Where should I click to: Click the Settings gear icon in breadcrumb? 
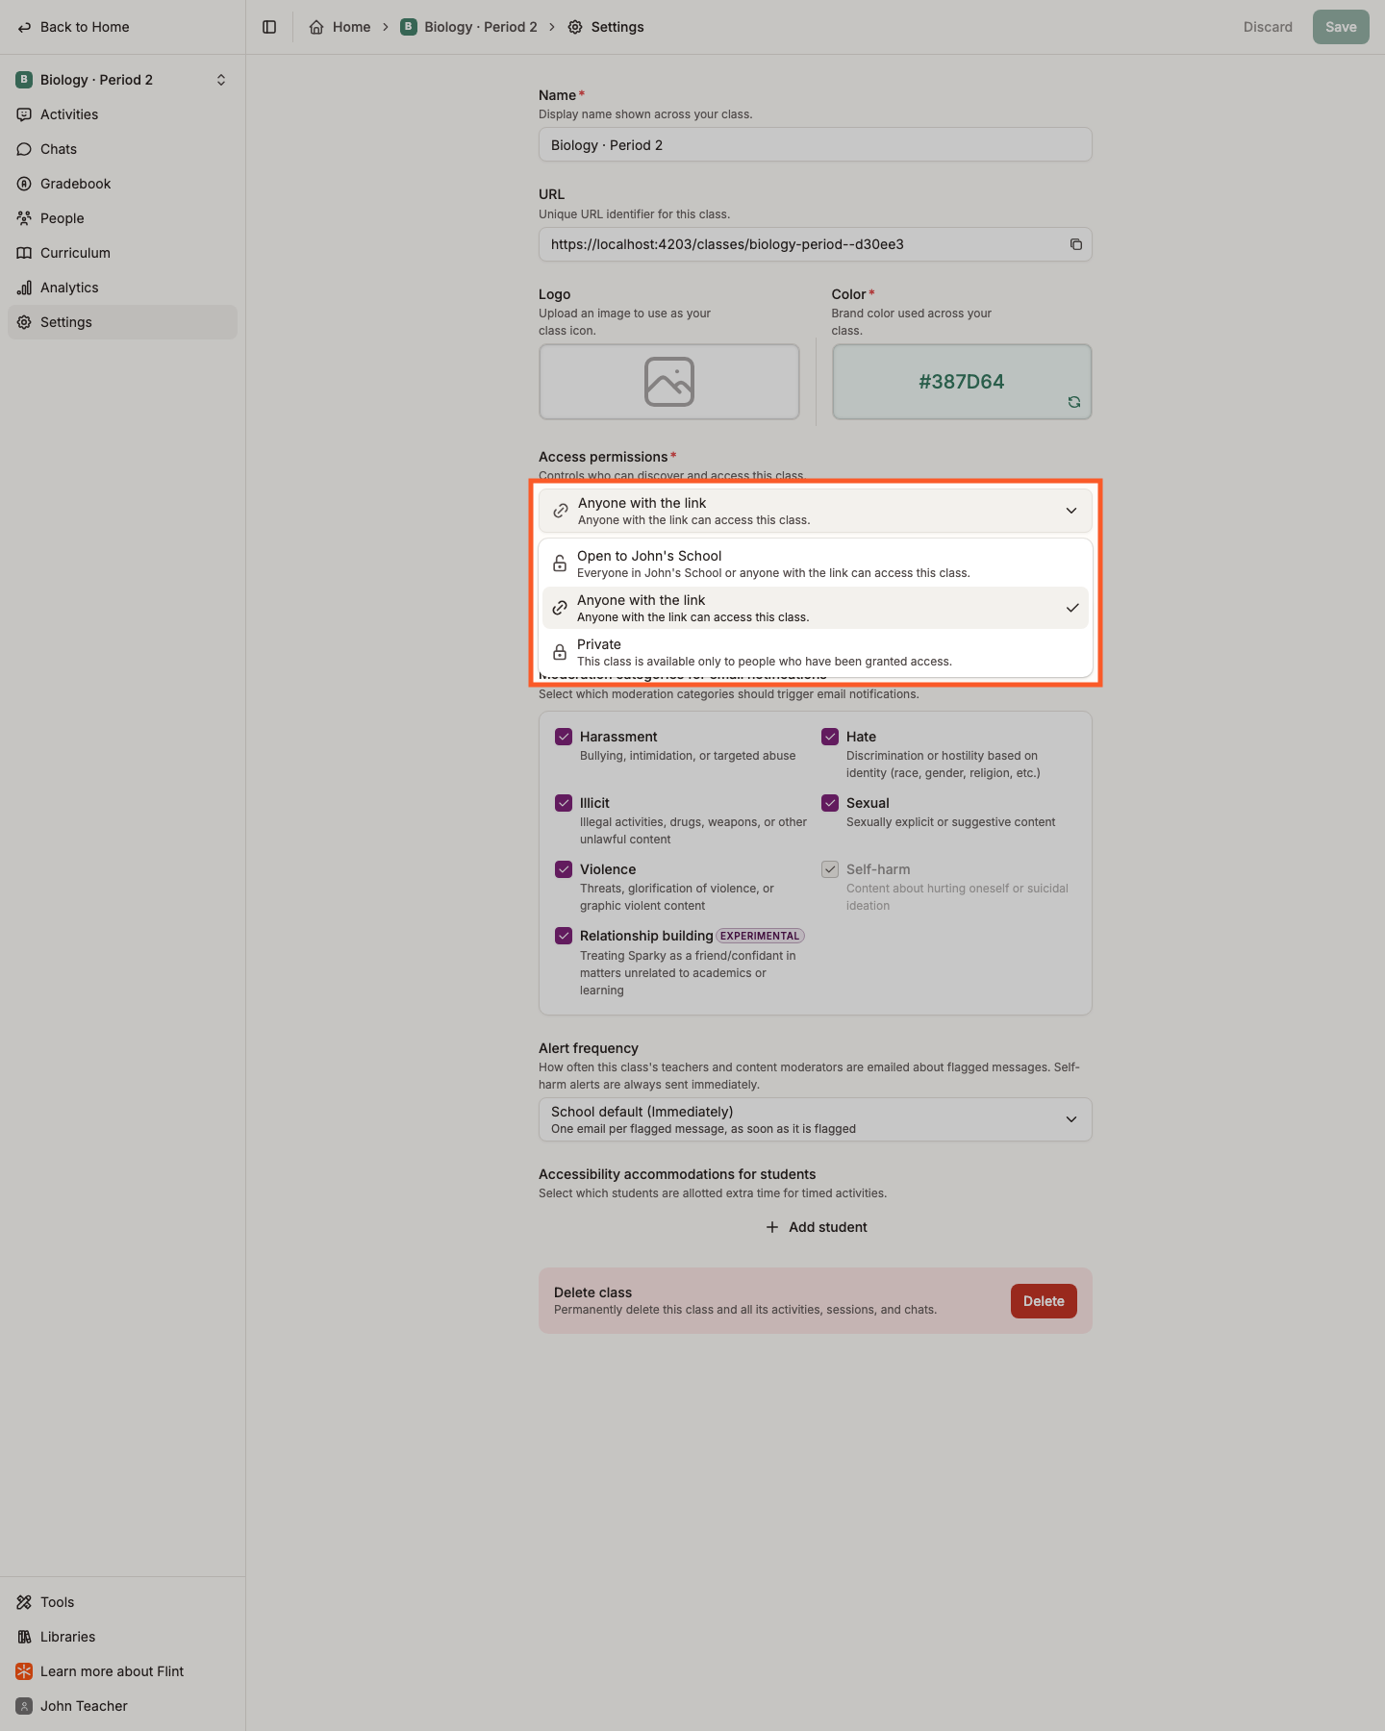coord(575,27)
